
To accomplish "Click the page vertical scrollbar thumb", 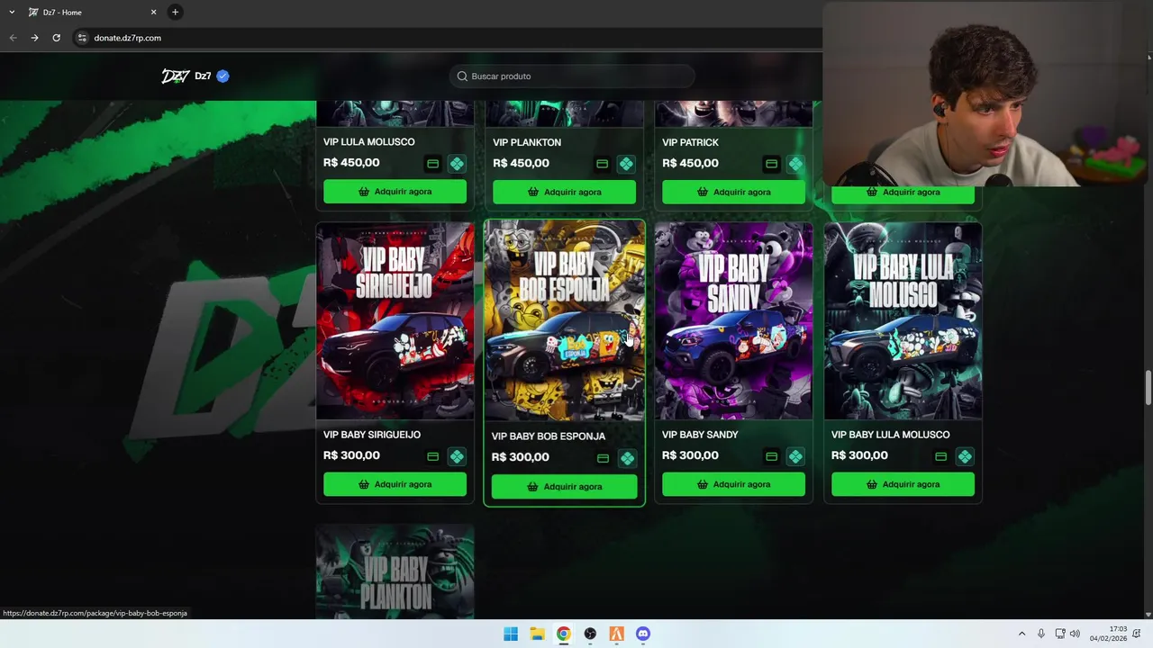I will coord(1148,387).
